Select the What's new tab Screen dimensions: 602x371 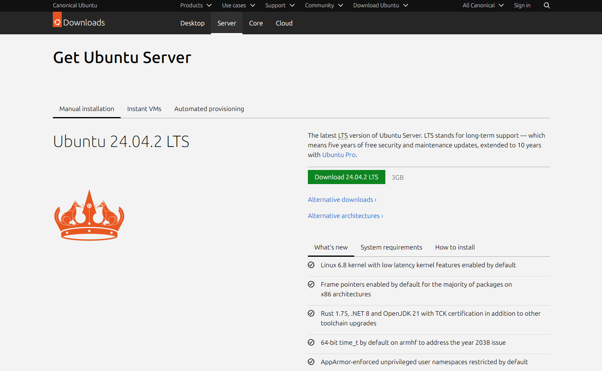point(331,247)
